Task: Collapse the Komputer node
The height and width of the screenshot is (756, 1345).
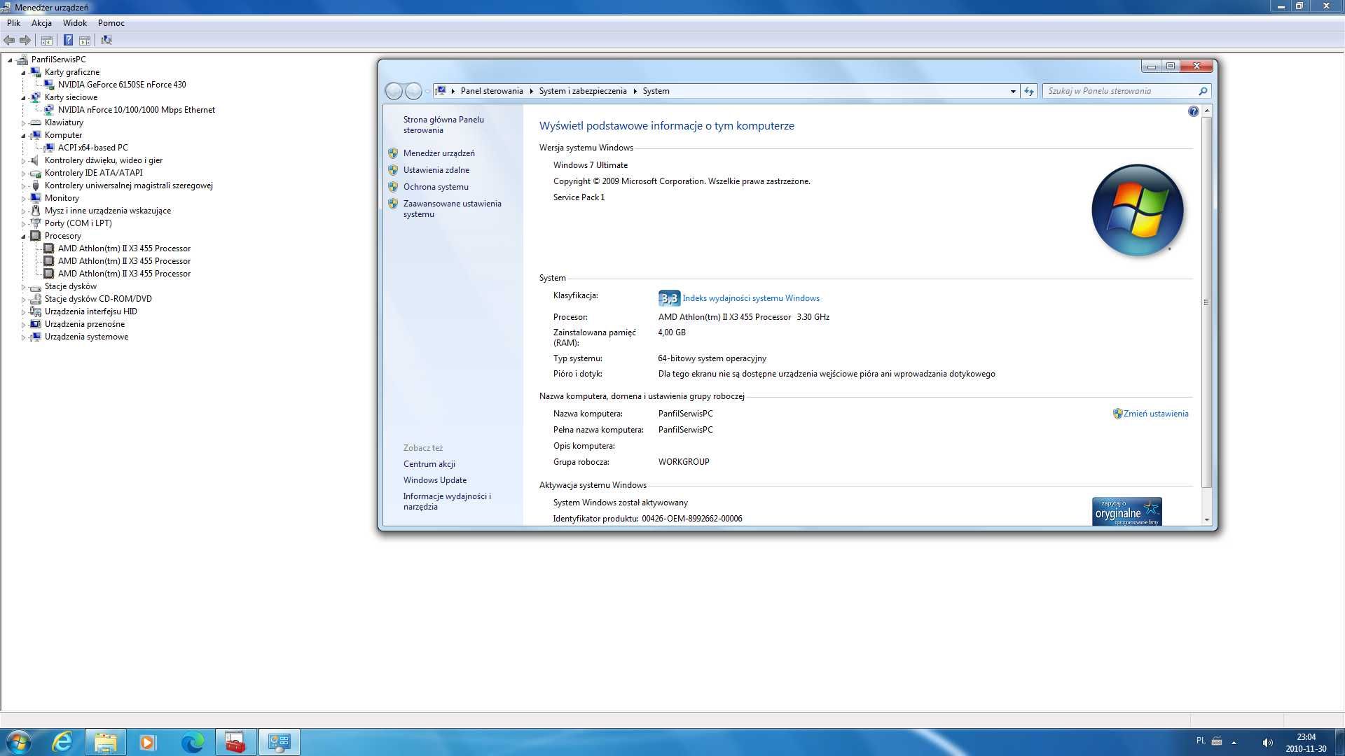Action: tap(23, 135)
